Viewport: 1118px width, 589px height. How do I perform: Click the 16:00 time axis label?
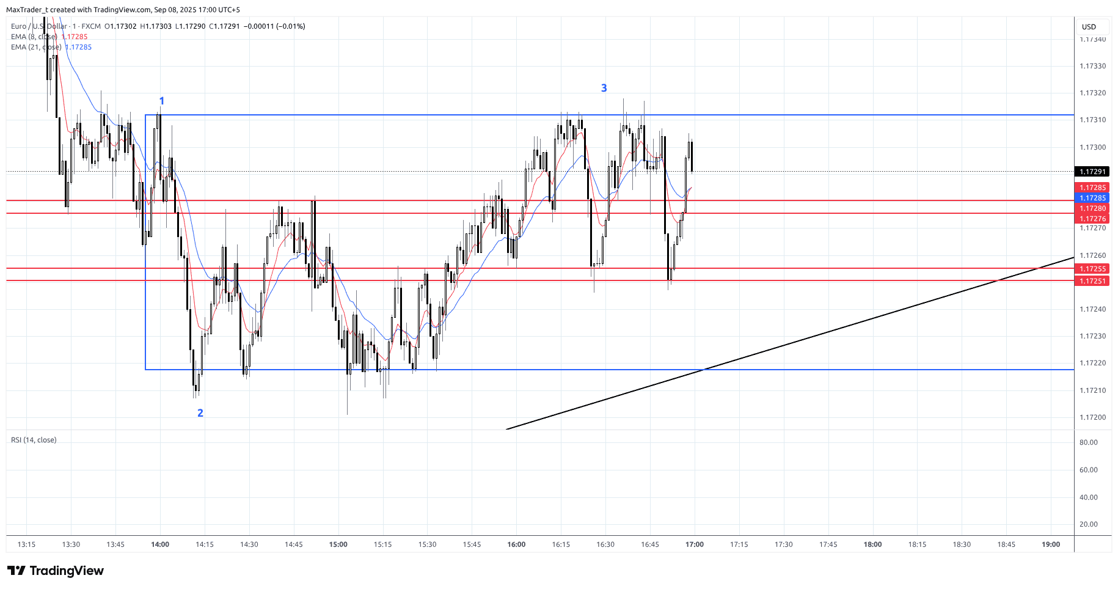coord(516,544)
